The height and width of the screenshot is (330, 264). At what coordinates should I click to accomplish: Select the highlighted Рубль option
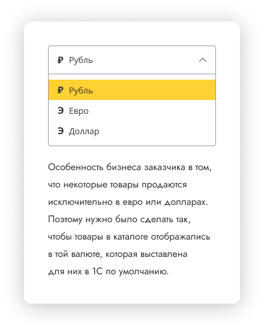click(x=132, y=90)
